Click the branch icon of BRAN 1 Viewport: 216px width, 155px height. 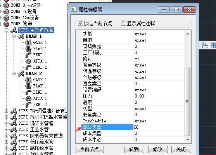(21, 36)
